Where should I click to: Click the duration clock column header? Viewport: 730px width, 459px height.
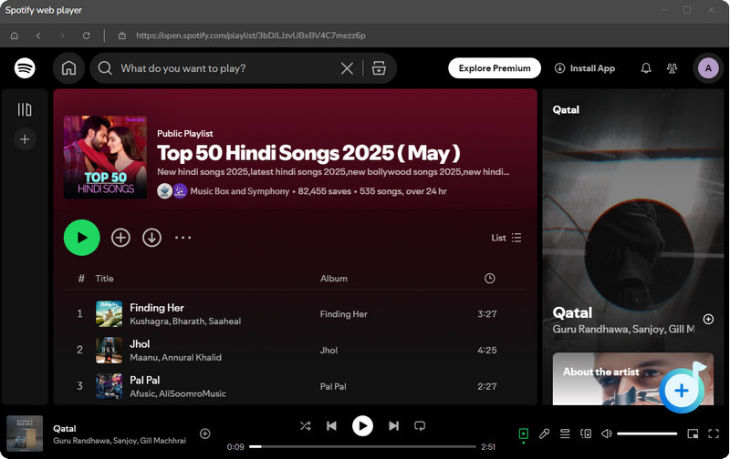coord(489,279)
